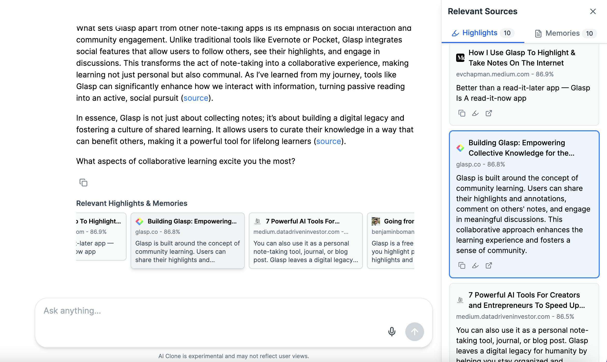Focus the 'Ask anything...' input field
This screenshot has width=607, height=362.
213,311
